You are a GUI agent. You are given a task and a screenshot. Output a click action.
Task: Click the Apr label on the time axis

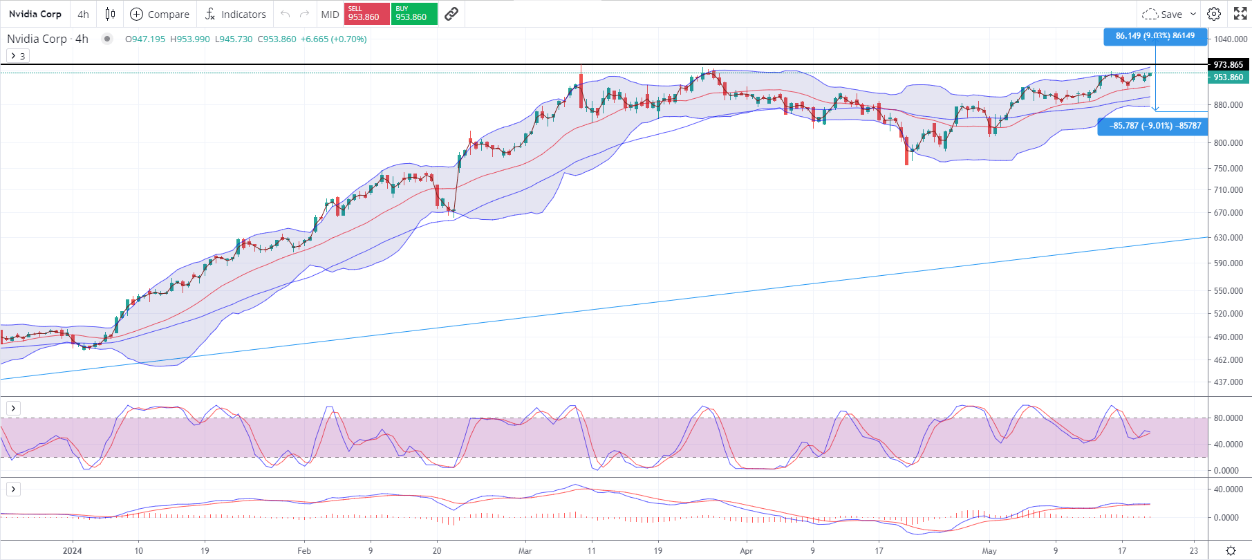click(746, 551)
